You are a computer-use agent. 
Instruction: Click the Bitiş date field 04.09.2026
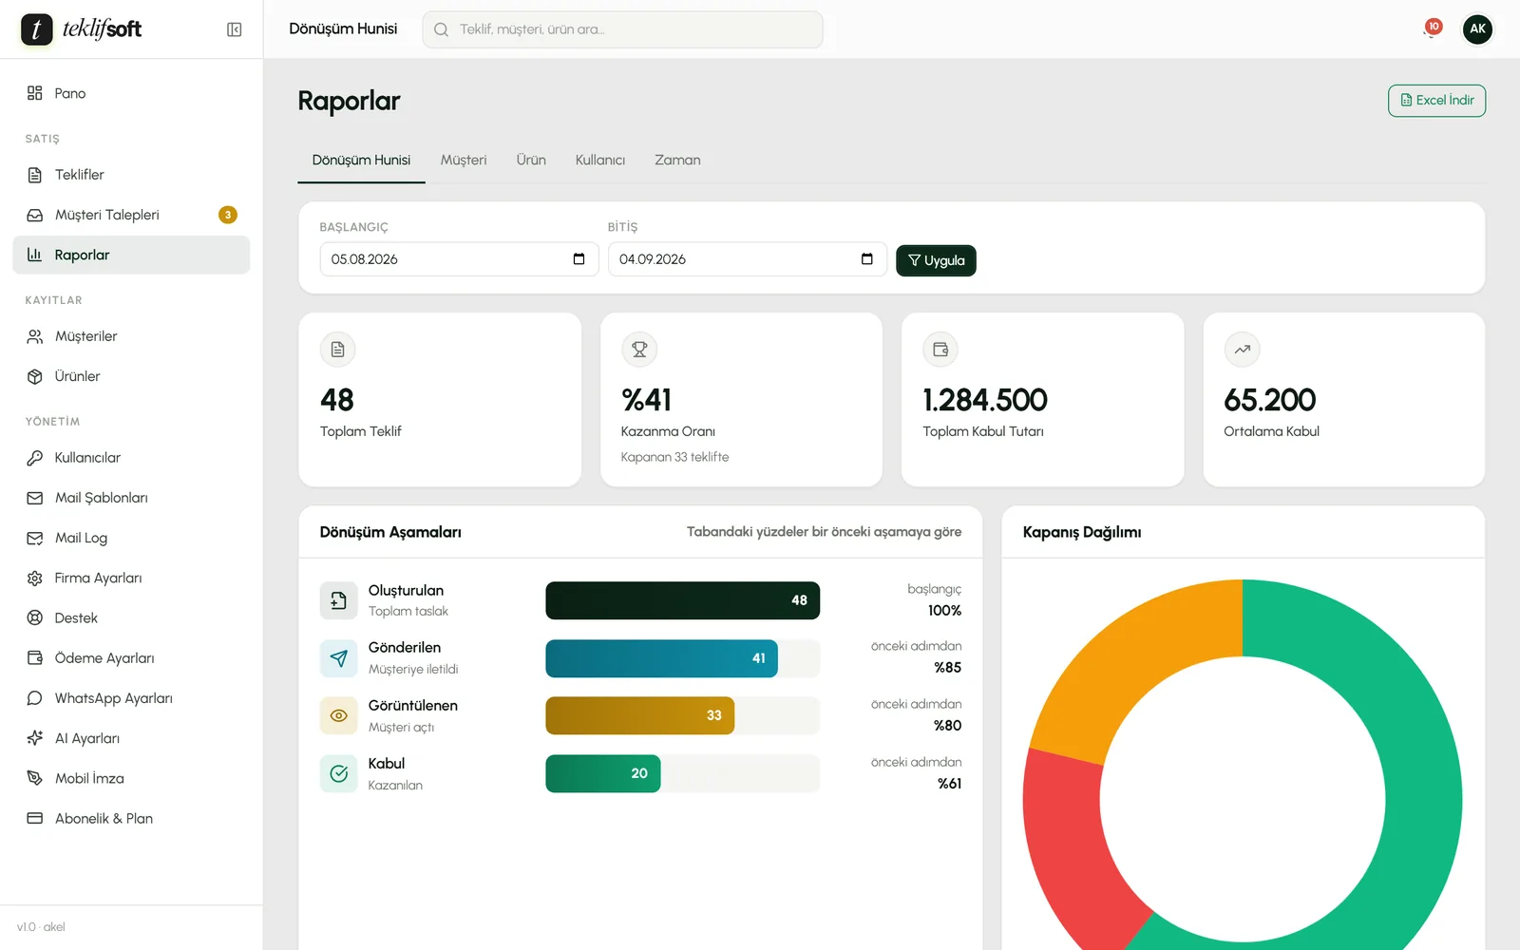tap(747, 259)
